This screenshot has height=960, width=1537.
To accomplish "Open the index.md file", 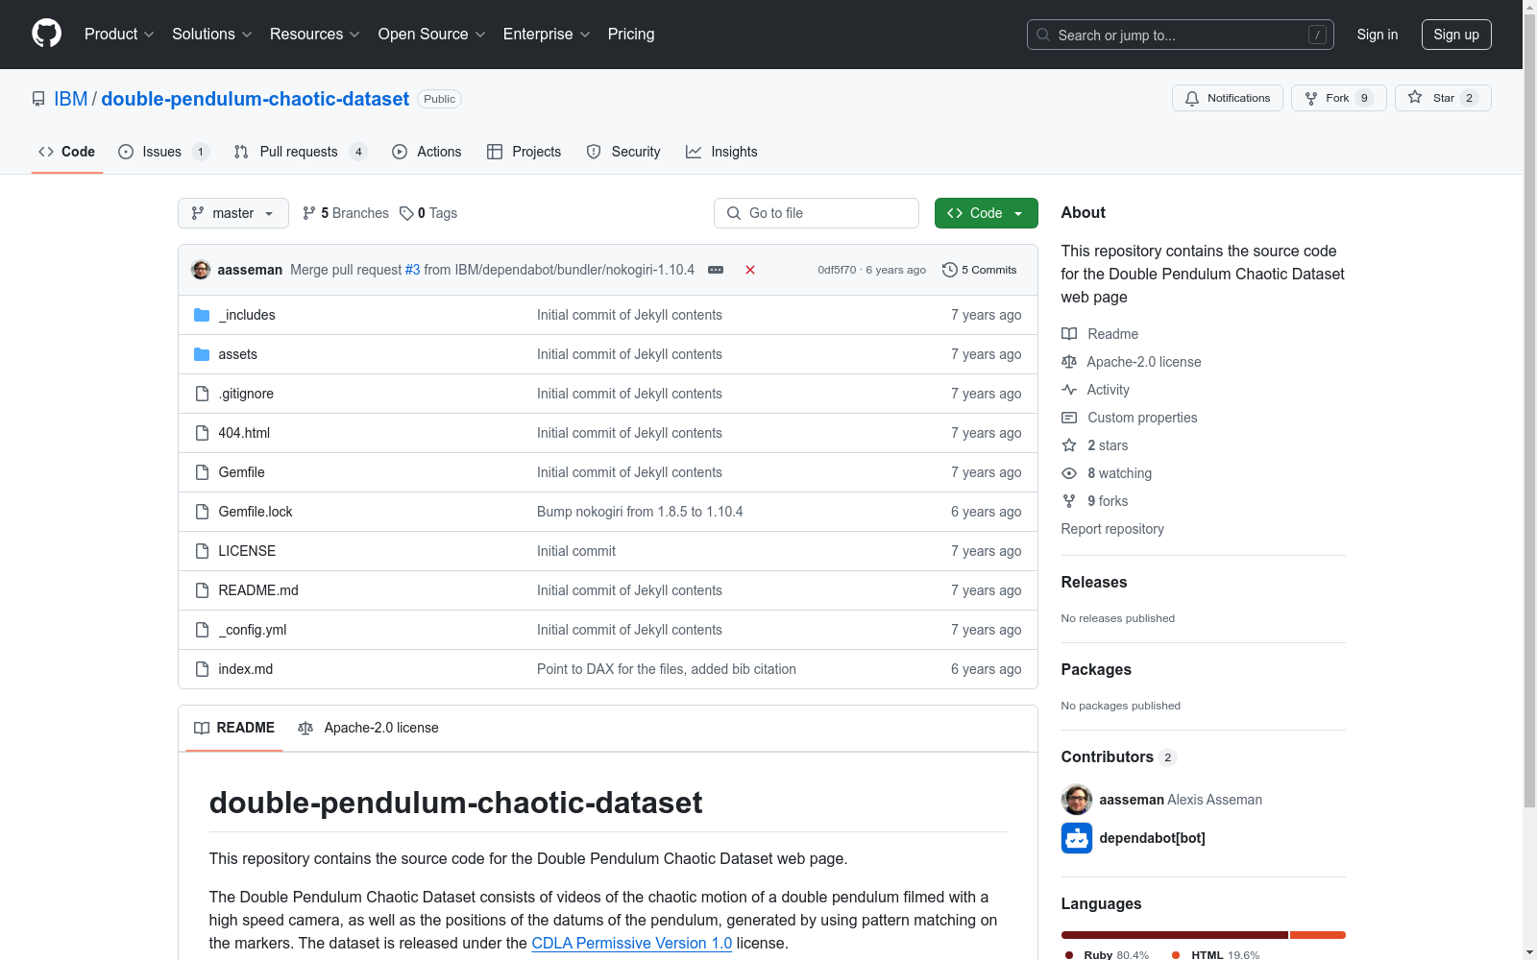I will [x=246, y=669].
